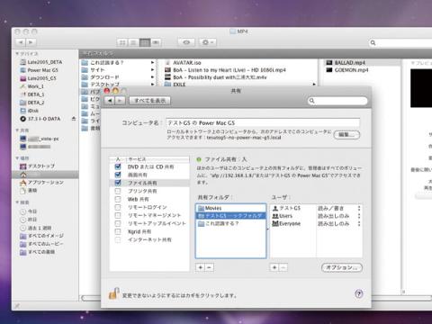This screenshot has height=324, width=432.
Task: Click the Finder window search field
Action: 400,42
